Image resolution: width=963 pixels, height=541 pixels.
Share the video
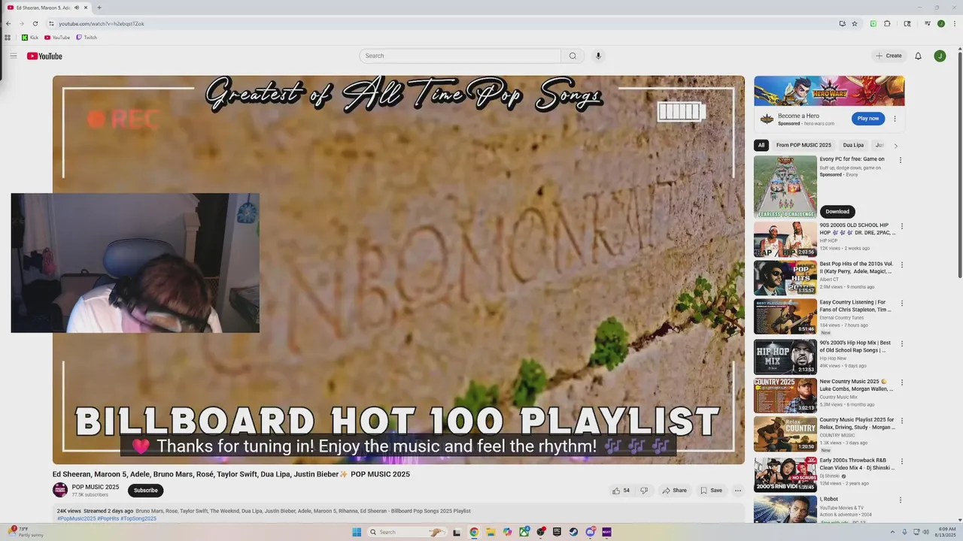[x=674, y=491]
